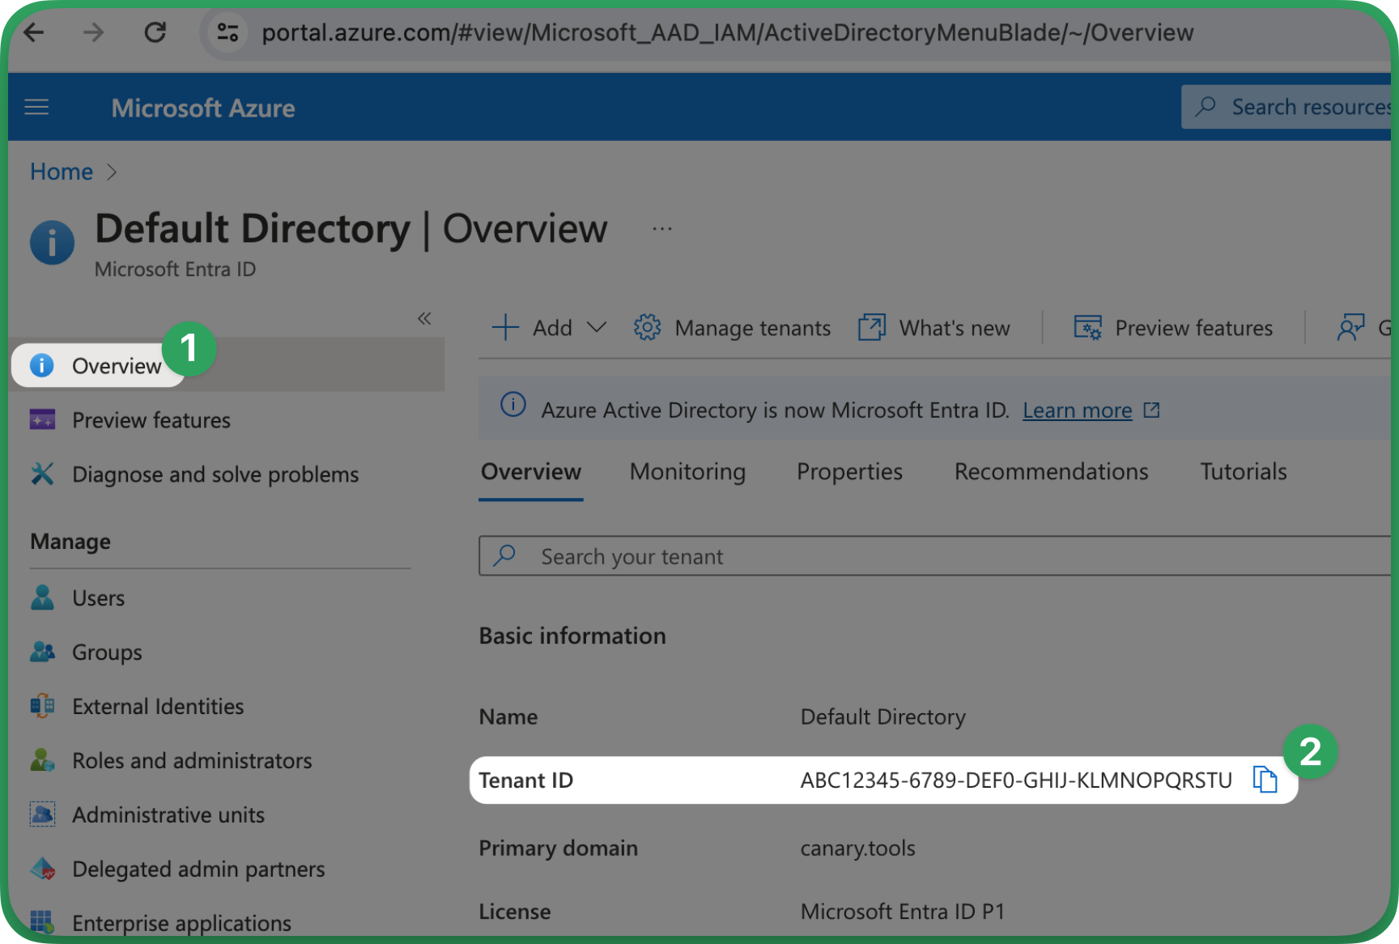1399x944 pixels.
Task: Go forward using the browser forward arrow
Action: pyautogui.click(x=94, y=32)
